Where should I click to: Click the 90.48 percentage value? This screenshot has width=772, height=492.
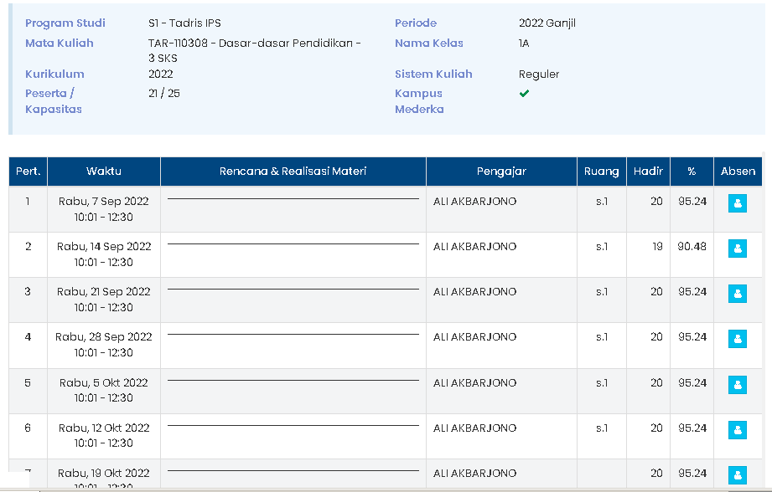[692, 247]
